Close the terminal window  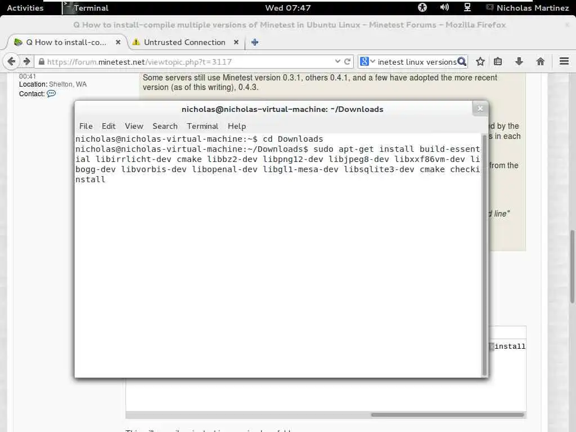pyautogui.click(x=480, y=109)
